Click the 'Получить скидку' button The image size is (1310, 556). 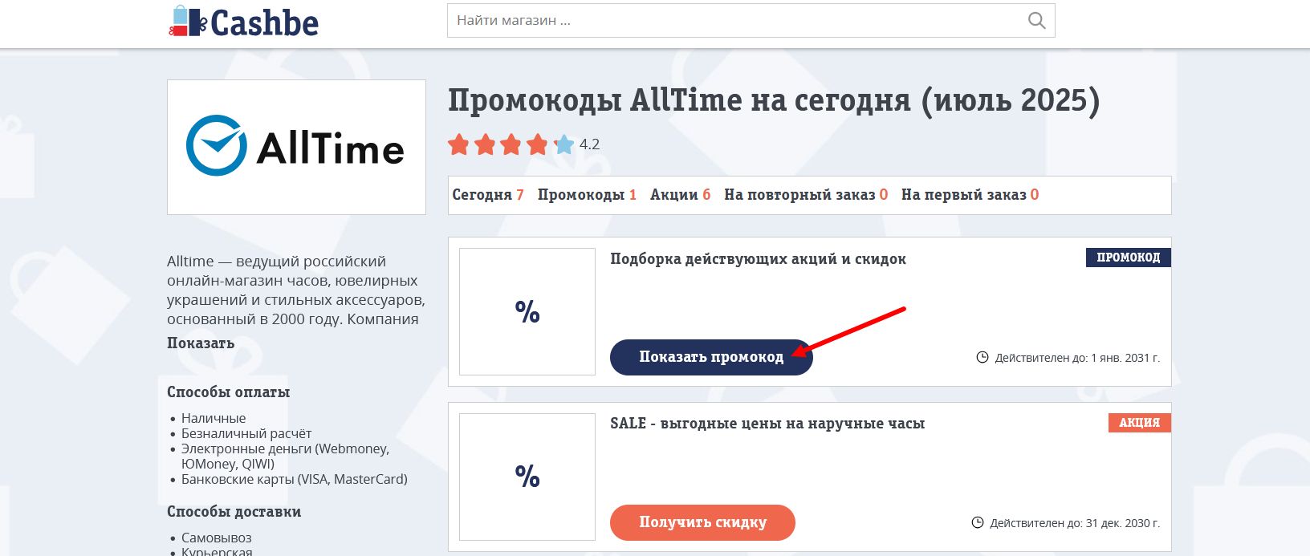(x=702, y=522)
